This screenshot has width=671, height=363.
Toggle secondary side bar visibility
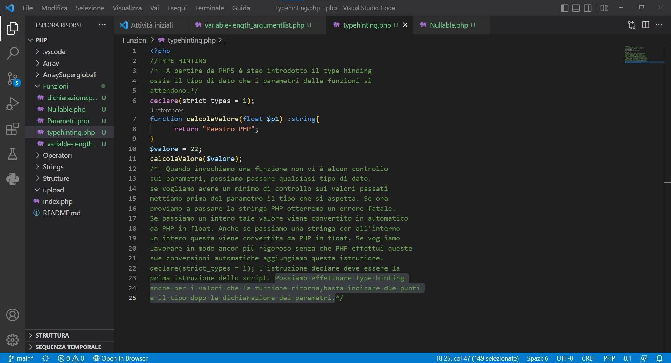pos(588,8)
